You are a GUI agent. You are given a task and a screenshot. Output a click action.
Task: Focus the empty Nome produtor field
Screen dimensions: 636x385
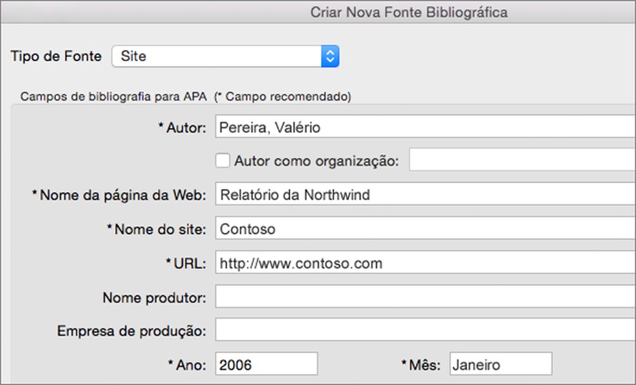point(425,298)
